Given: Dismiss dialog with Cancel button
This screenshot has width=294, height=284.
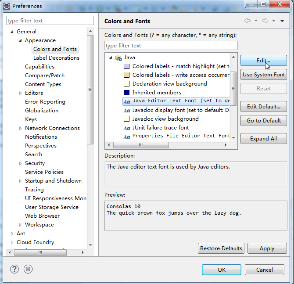Looking at the screenshot, I should click(264, 270).
